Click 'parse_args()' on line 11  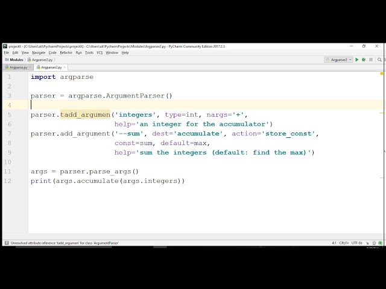tap(114, 172)
